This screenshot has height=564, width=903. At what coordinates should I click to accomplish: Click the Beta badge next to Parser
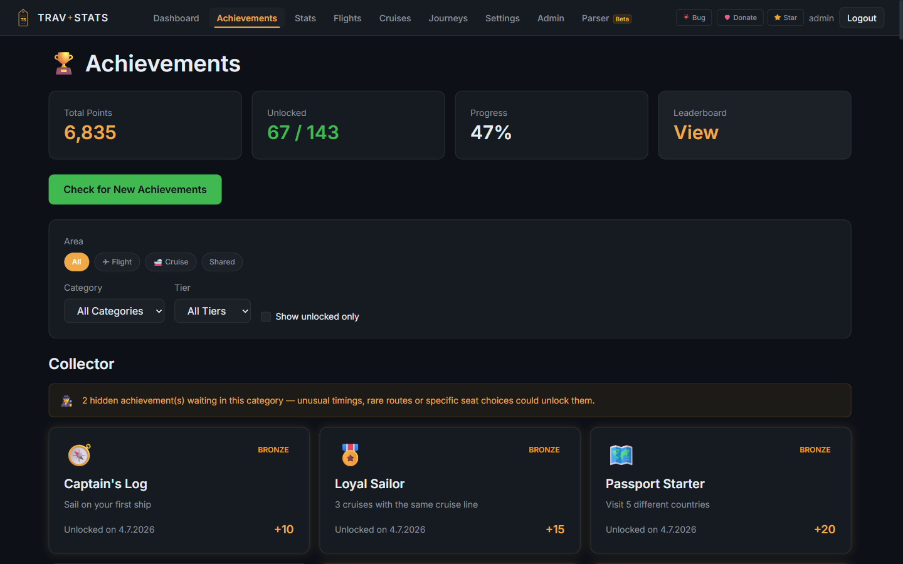click(622, 19)
